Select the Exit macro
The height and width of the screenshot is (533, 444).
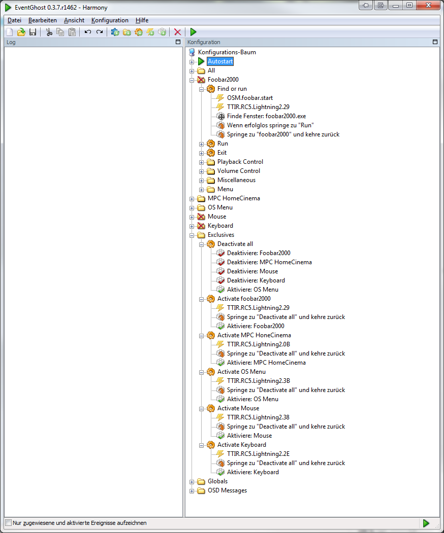tap(221, 153)
